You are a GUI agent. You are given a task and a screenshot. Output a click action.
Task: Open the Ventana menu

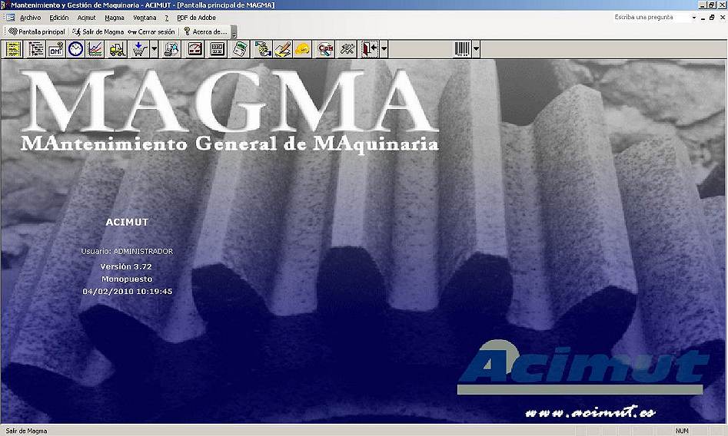point(145,18)
